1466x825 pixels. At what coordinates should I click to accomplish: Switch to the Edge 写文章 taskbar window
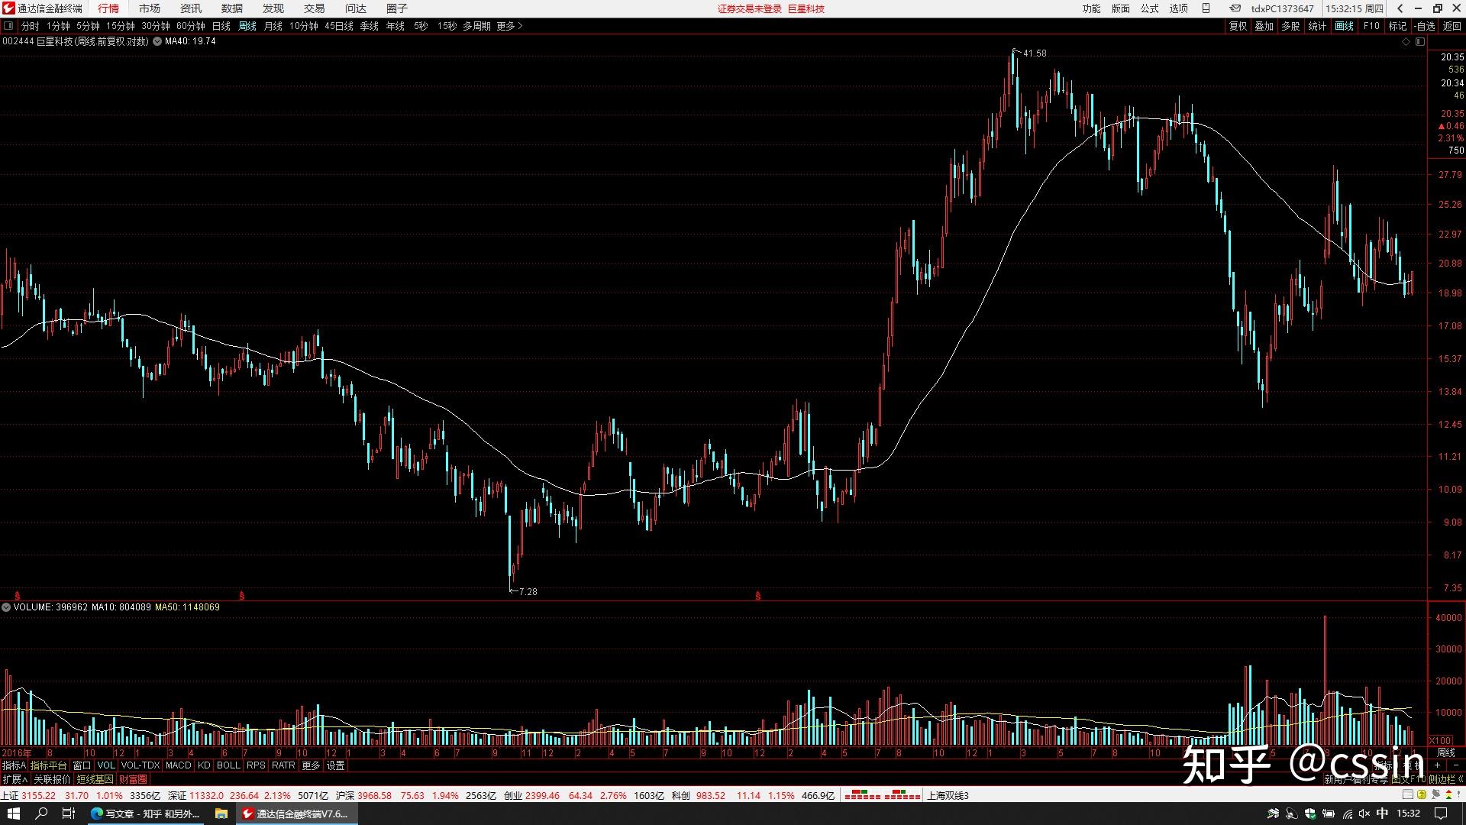click(146, 814)
